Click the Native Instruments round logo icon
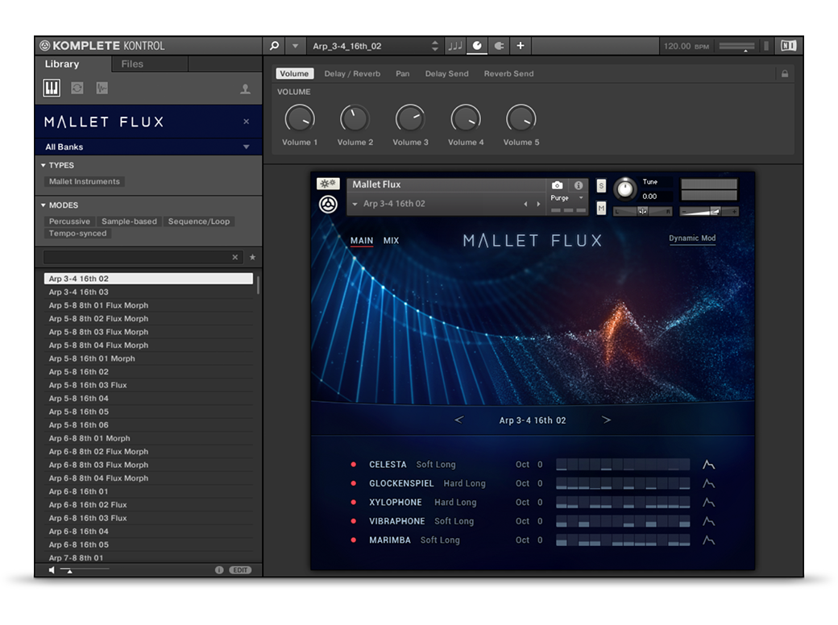 point(328,204)
